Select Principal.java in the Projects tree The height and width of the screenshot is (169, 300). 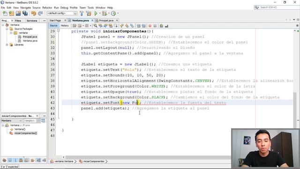tap(30, 37)
